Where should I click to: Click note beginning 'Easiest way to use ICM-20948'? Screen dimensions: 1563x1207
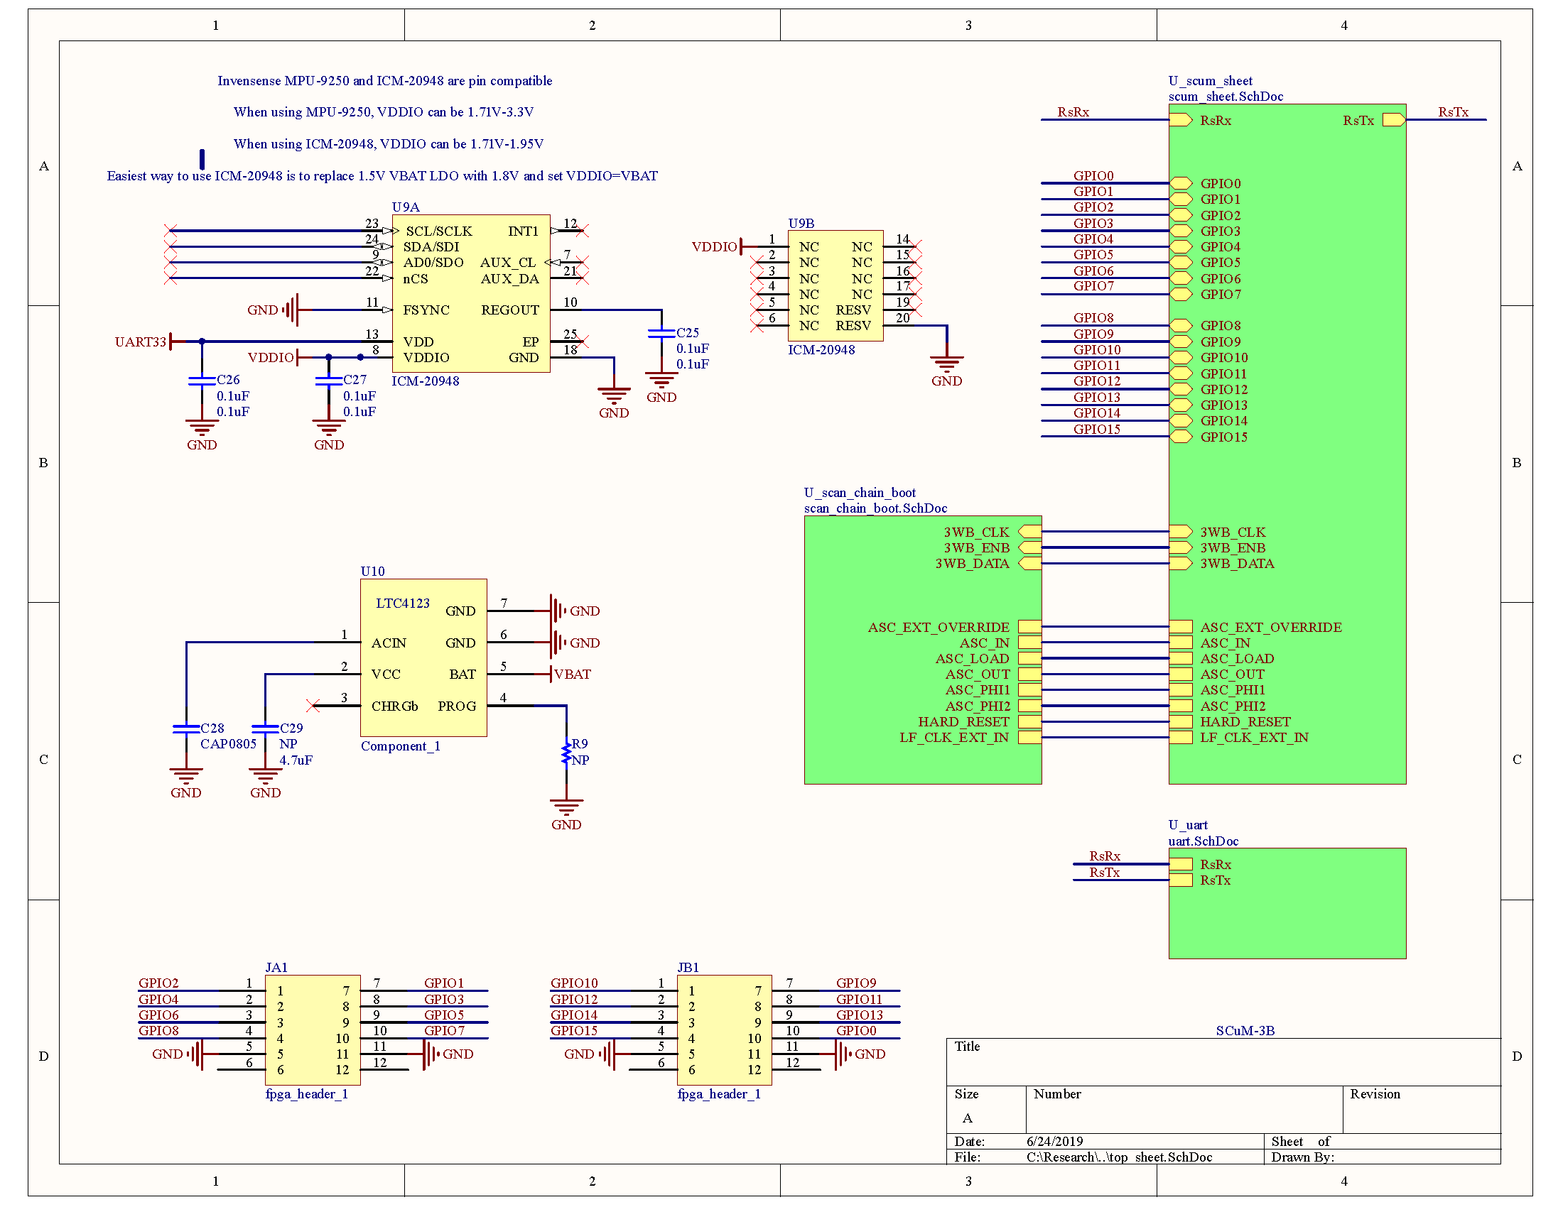click(x=382, y=176)
